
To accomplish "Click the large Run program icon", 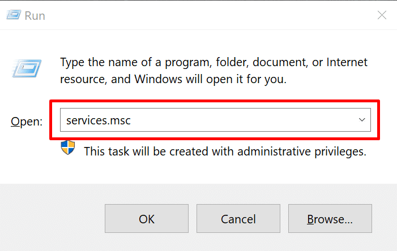I will click(x=27, y=70).
